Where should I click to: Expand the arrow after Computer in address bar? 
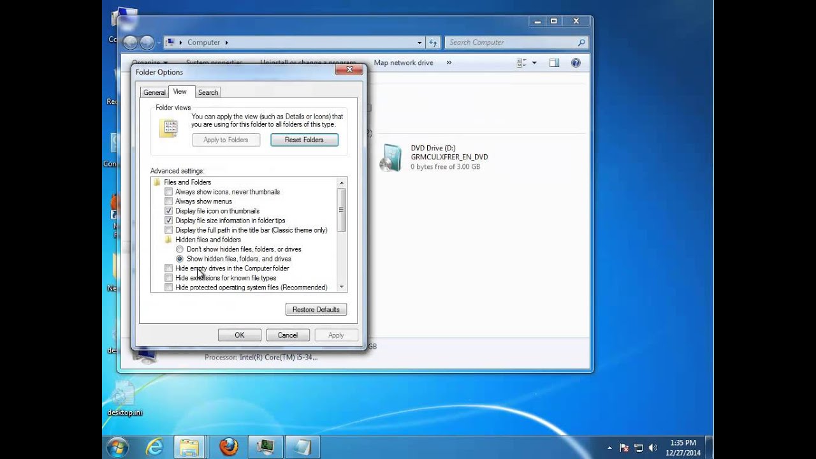[226, 43]
